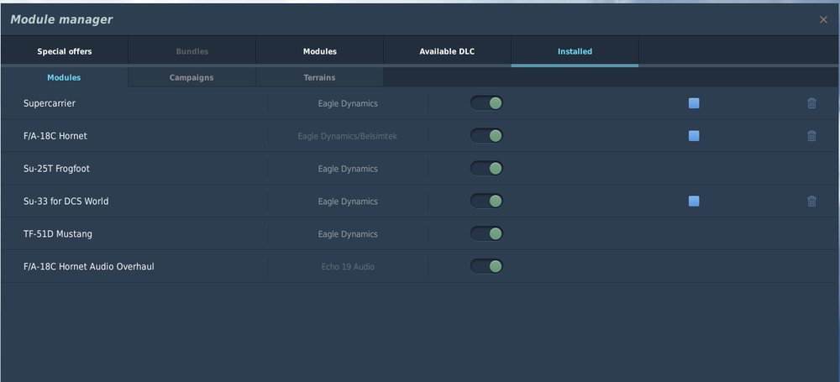Toggle off the F/A-18C Hornet module
The height and width of the screenshot is (382, 840).
[x=486, y=136]
